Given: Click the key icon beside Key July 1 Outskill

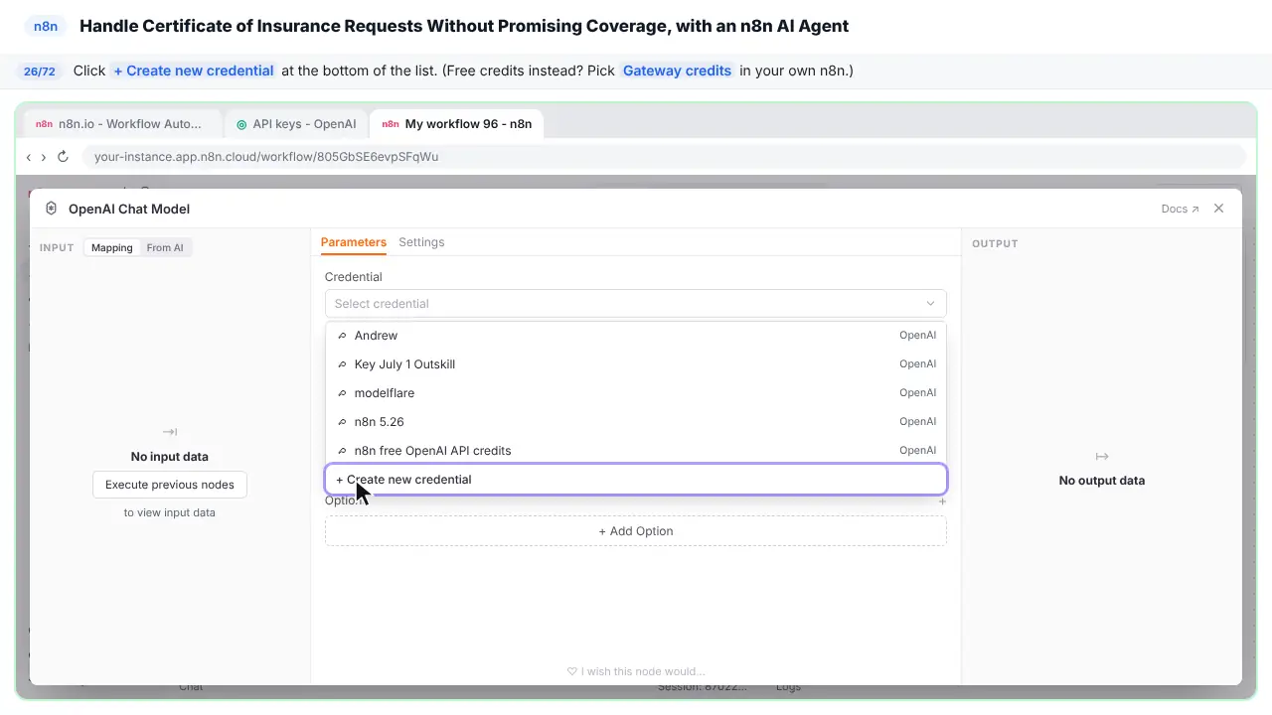Looking at the screenshot, I should (x=343, y=364).
